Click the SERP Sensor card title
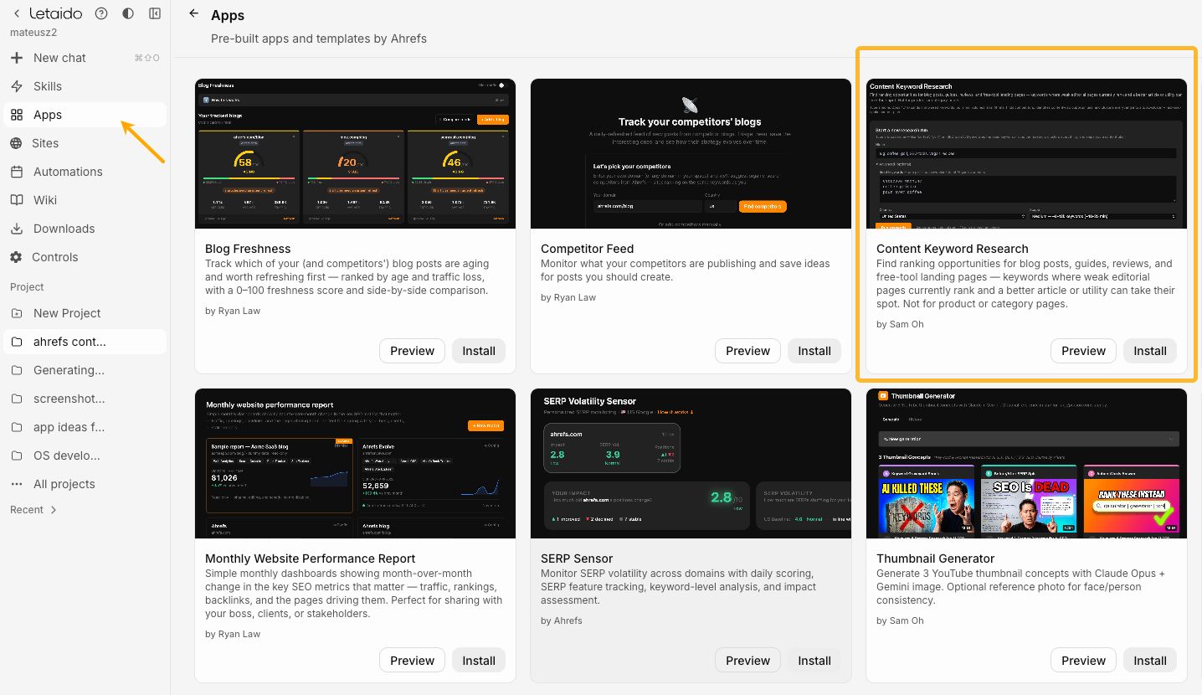Image resolution: width=1202 pixels, height=695 pixels. point(577,559)
